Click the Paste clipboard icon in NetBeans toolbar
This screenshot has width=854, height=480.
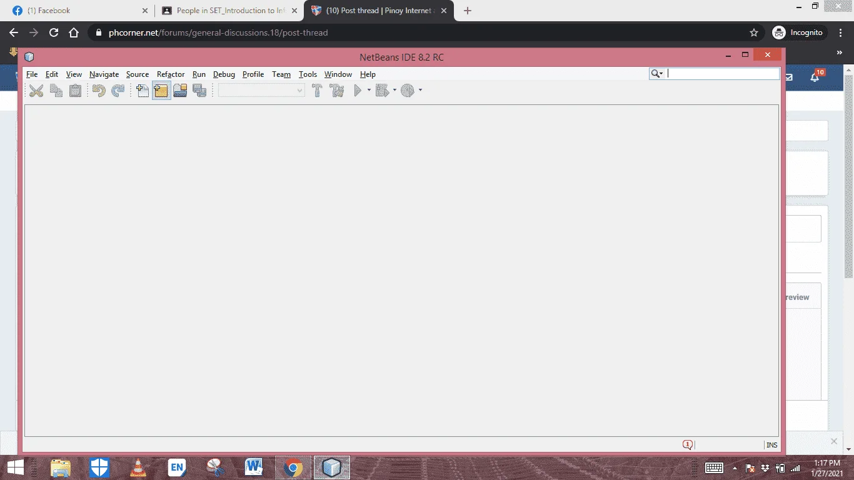(x=75, y=91)
